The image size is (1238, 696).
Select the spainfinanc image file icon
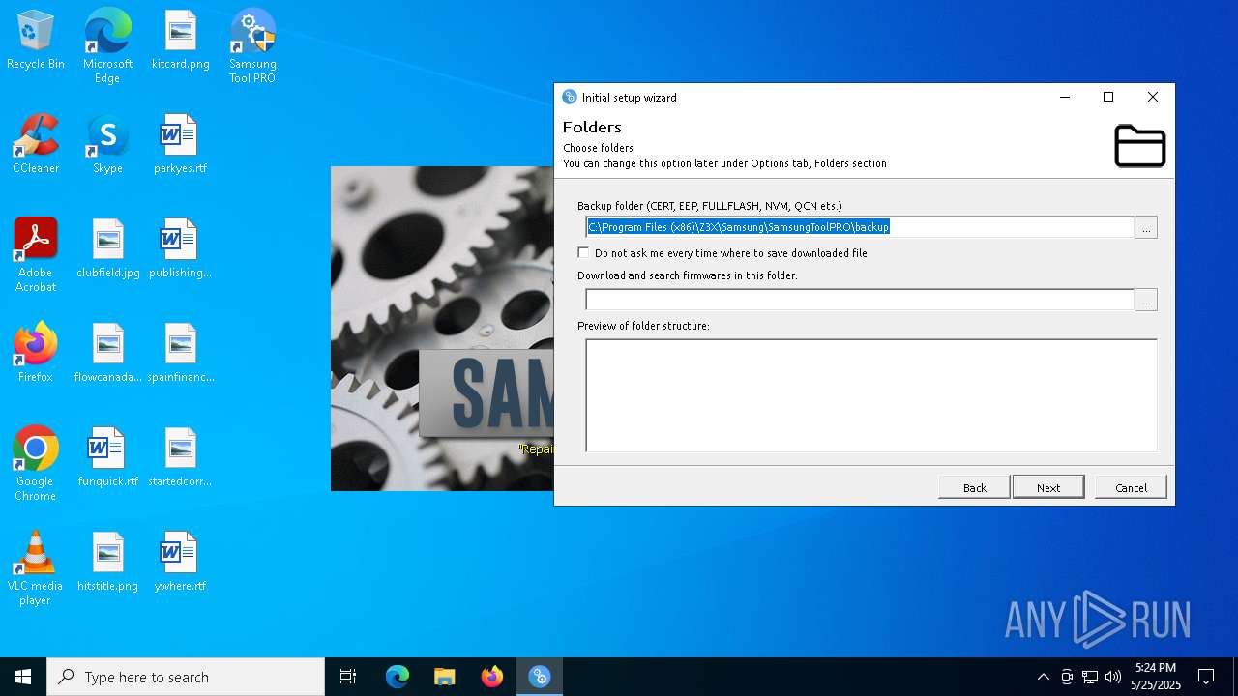(x=180, y=353)
